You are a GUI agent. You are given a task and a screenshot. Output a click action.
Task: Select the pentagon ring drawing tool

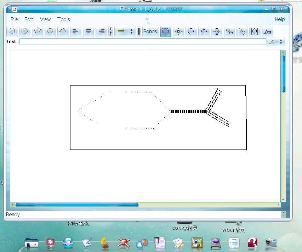pyautogui.click(x=38, y=31)
